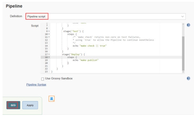This screenshot has width=194, height=118.
Task: Place cursor on echo "make check || true" line
Action: 90,46
